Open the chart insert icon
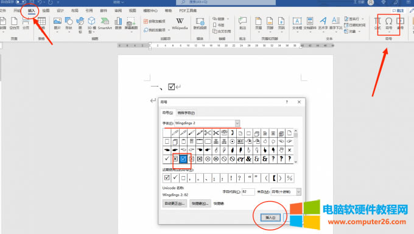This screenshot has height=234, width=414. (118, 24)
